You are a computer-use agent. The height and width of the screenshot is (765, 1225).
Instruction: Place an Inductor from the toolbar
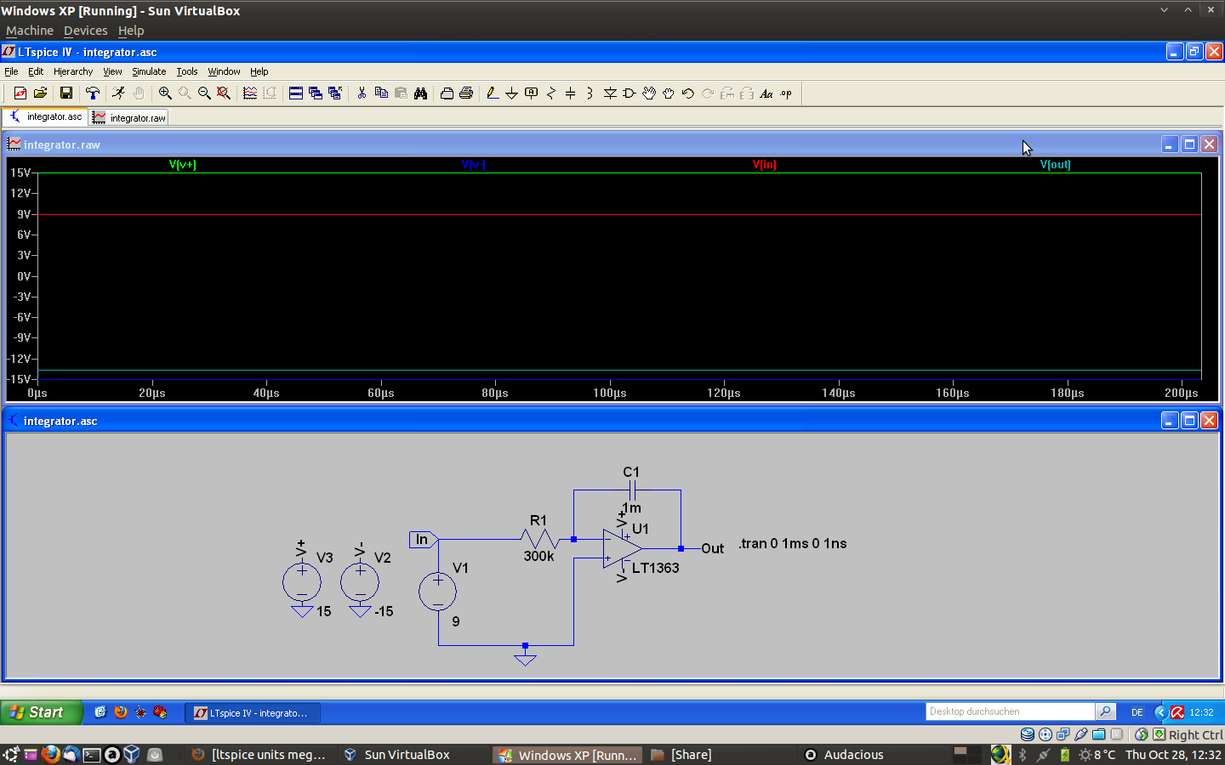590,93
